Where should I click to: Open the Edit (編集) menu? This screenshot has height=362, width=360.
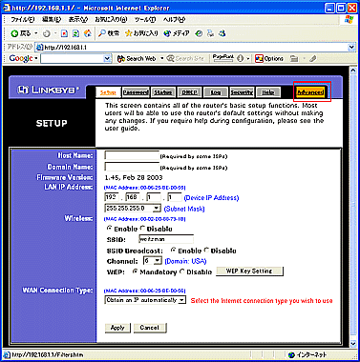(52, 20)
